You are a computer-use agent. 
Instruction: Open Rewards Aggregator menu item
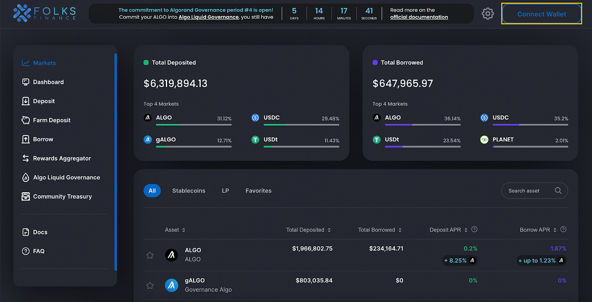point(62,159)
